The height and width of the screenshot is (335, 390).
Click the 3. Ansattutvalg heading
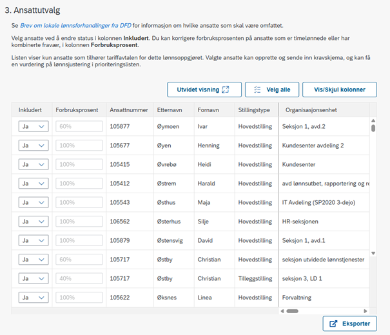click(x=32, y=10)
